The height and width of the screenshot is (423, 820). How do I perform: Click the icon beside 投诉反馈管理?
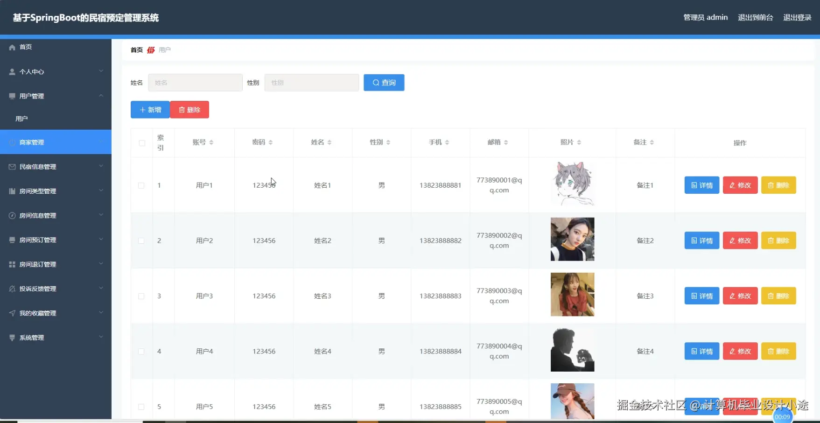[12, 289]
